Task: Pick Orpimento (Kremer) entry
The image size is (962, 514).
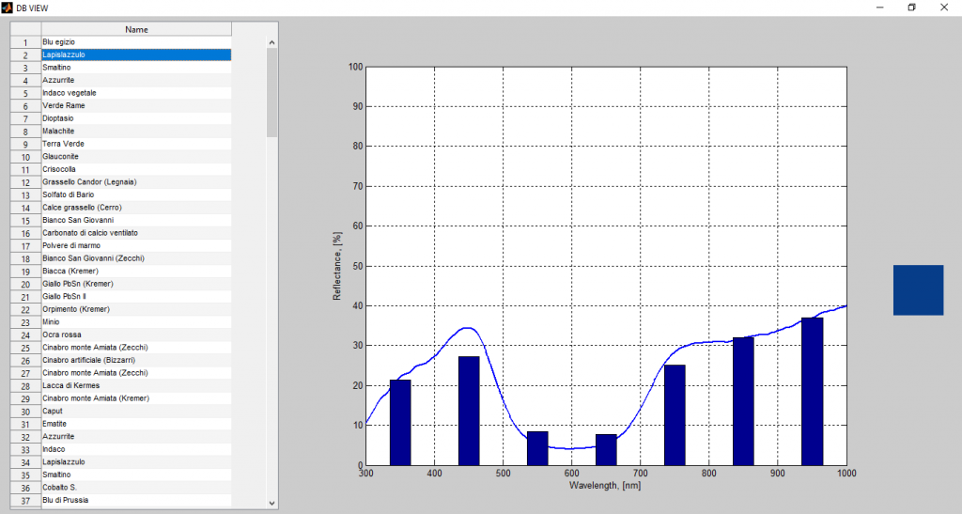Action: point(136,309)
